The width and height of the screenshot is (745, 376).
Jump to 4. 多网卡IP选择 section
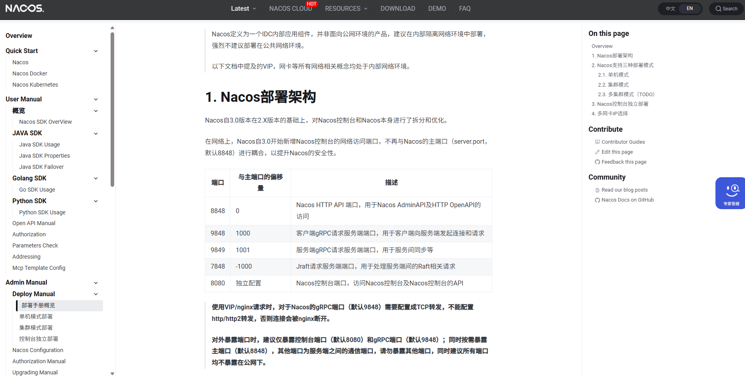610,113
